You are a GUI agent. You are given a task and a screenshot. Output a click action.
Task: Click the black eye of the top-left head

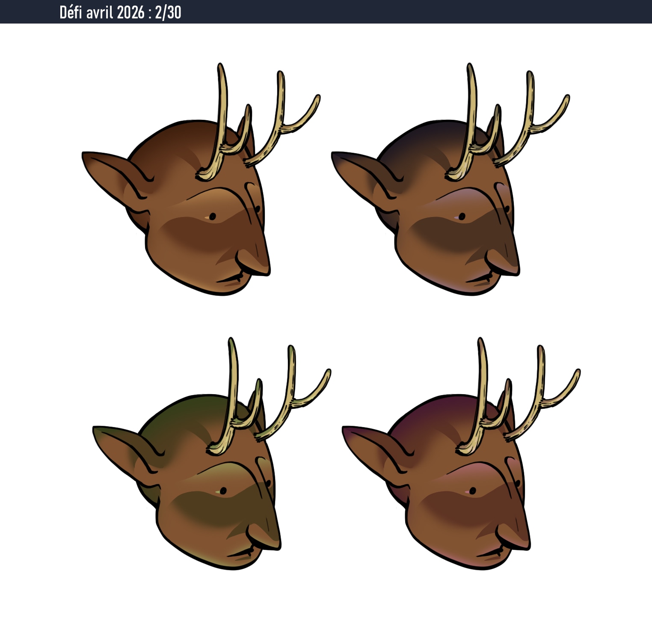click(213, 217)
